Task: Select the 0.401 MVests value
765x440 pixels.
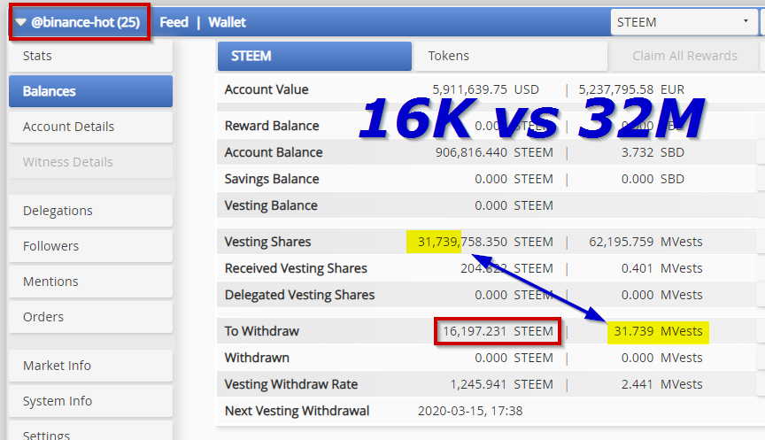Action: point(662,269)
